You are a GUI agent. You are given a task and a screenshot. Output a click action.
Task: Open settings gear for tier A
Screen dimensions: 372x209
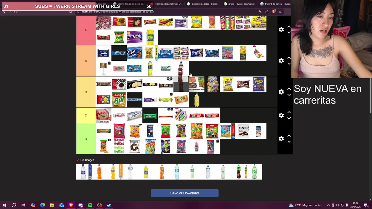point(281,61)
